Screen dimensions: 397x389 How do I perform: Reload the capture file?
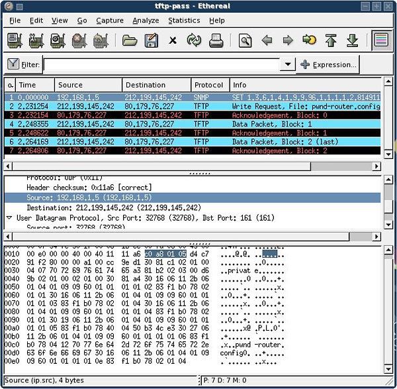tap(194, 41)
